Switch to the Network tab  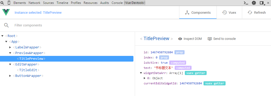(x=34, y=3)
